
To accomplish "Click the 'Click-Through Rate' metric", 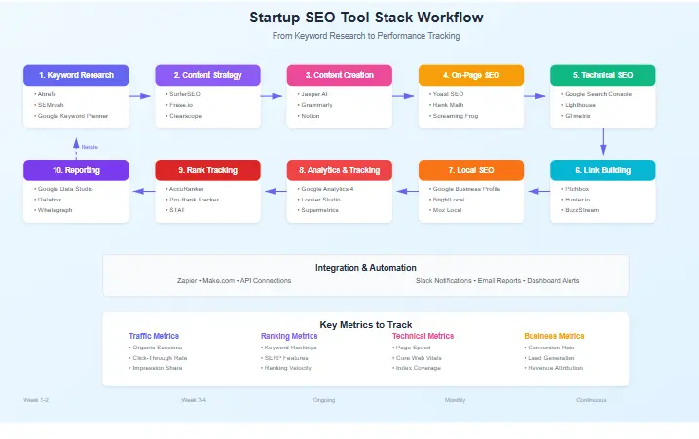I will pyautogui.click(x=159, y=358).
